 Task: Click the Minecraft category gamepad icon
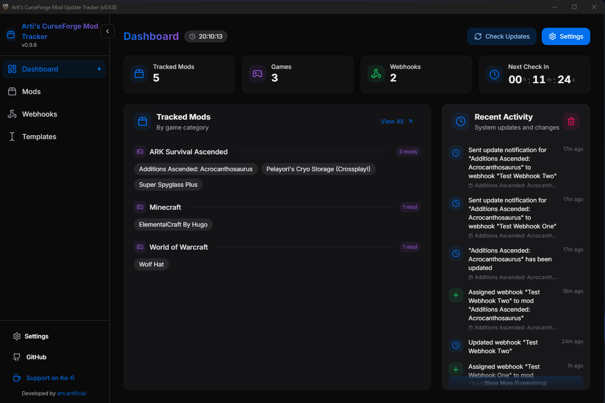(140, 207)
